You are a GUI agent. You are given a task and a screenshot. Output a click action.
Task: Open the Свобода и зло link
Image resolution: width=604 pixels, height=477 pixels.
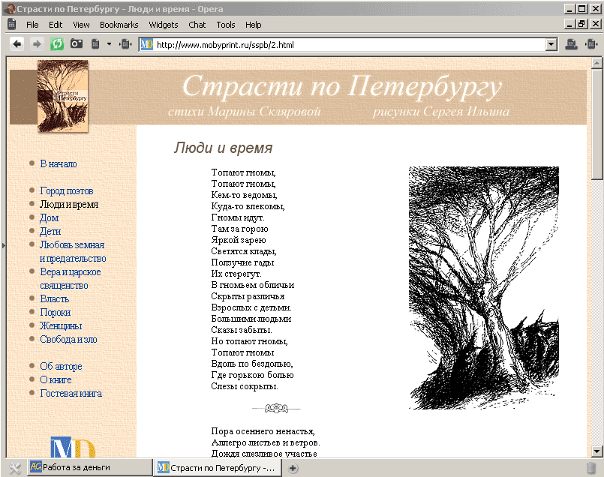coord(68,340)
